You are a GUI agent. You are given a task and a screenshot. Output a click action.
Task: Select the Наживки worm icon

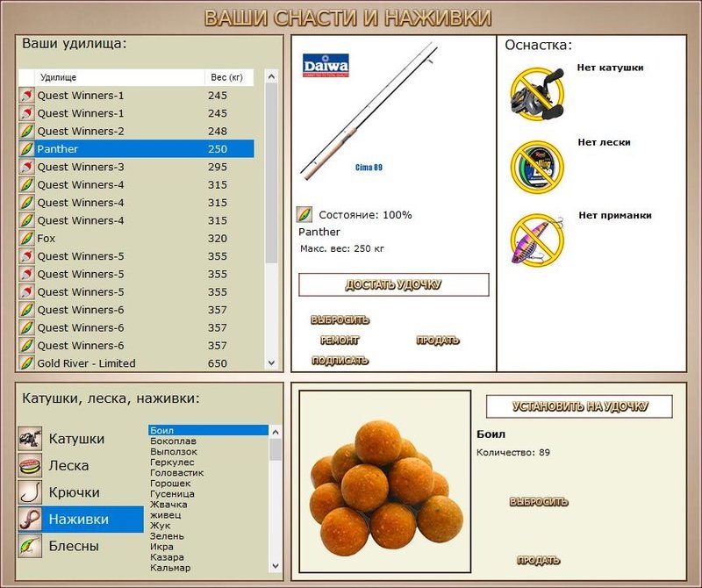tap(30, 519)
